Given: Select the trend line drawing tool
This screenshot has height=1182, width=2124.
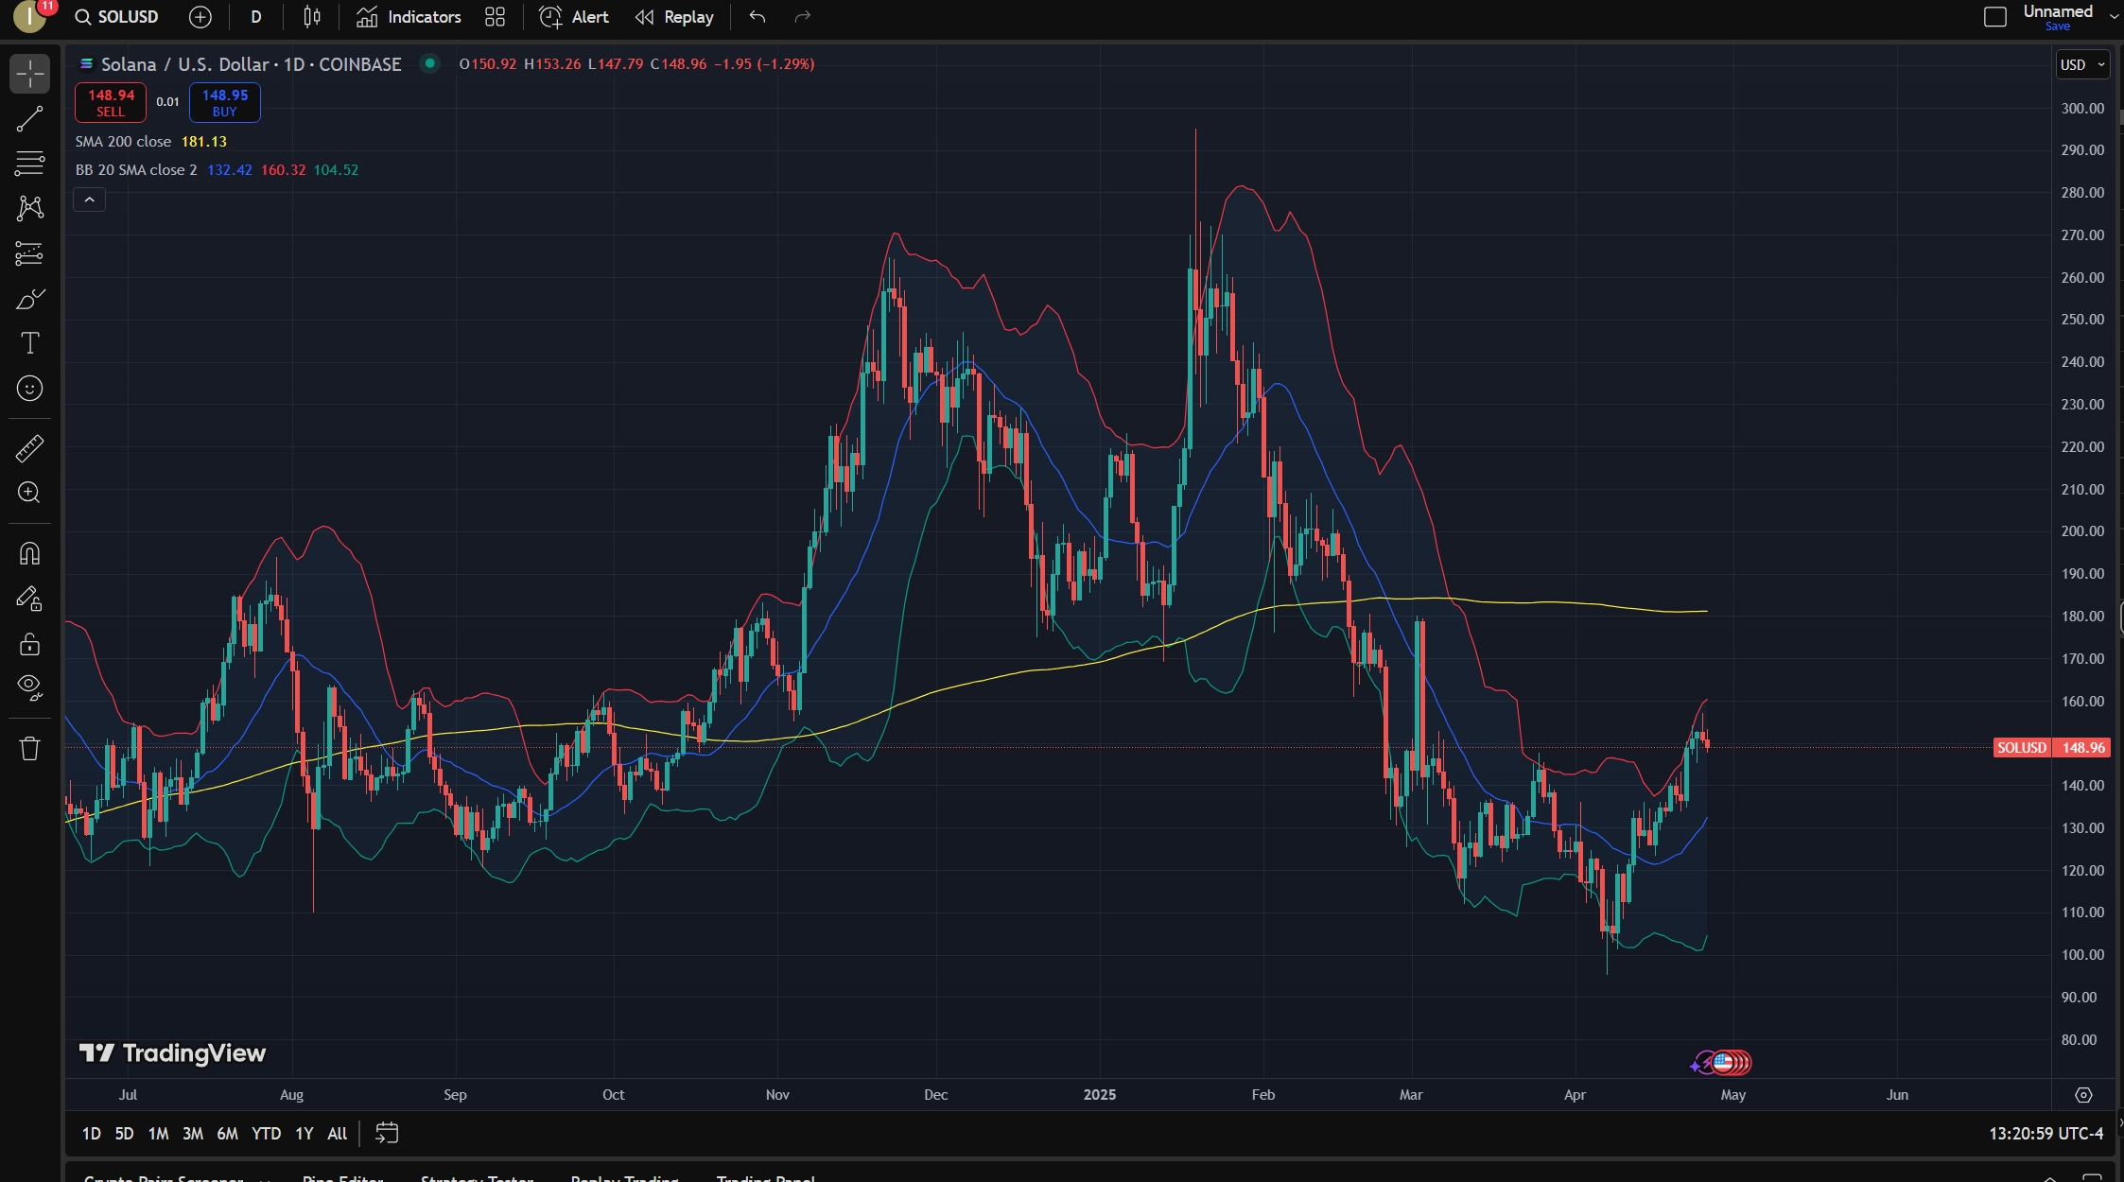Looking at the screenshot, I should pos(29,119).
